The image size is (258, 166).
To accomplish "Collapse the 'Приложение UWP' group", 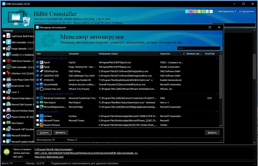I will [216, 112].
